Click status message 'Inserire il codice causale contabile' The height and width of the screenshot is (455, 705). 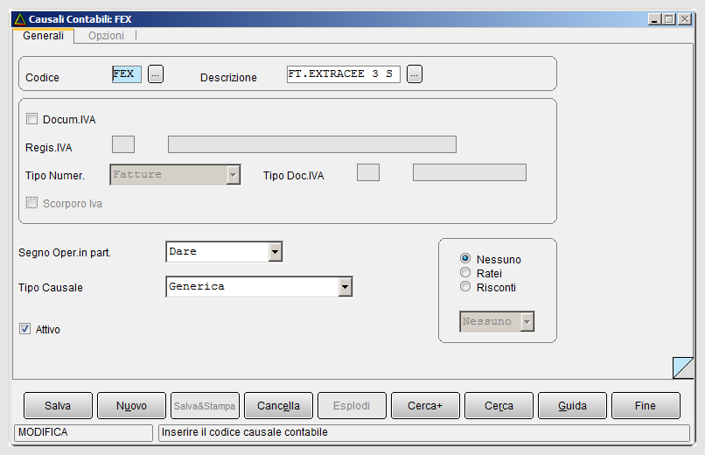(x=245, y=432)
